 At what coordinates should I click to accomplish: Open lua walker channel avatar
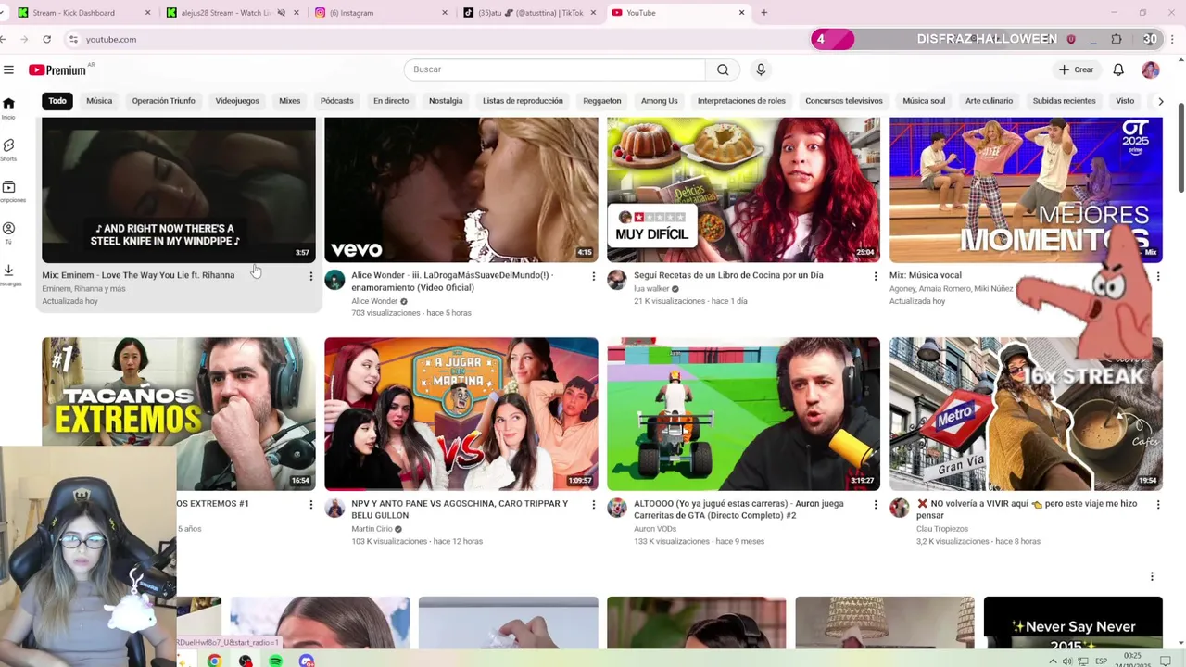617,280
